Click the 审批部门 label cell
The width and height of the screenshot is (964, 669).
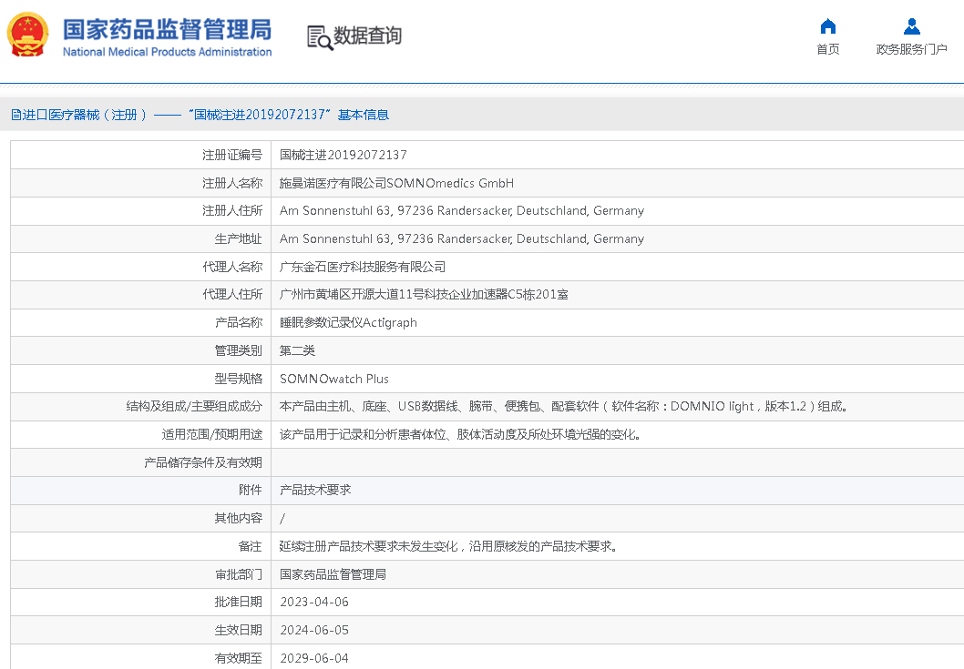point(141,574)
